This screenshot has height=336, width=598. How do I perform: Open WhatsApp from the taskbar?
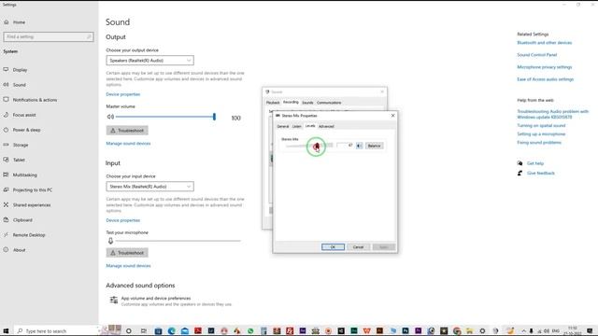click(250, 330)
